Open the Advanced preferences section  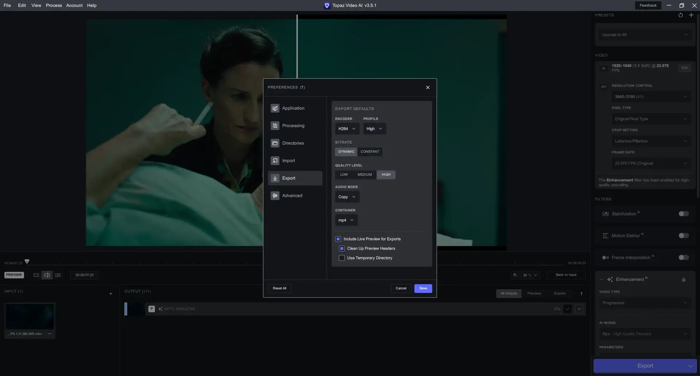coord(295,196)
